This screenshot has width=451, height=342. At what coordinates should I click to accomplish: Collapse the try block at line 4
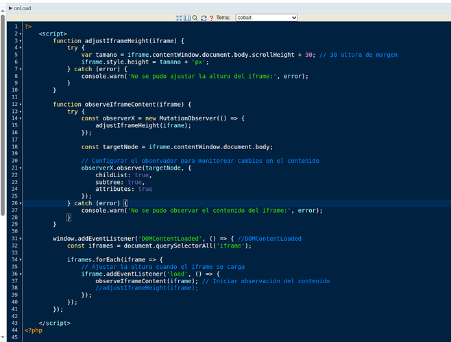pyautogui.click(x=21, y=48)
